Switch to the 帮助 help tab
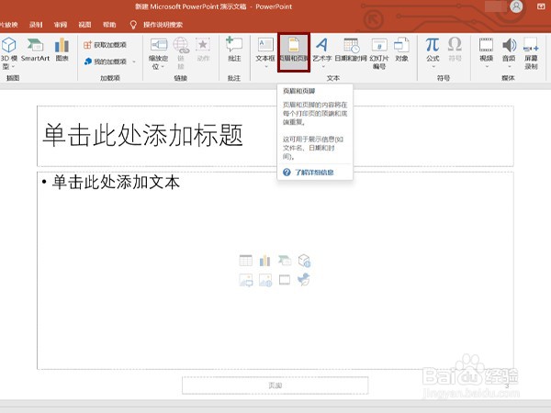The image size is (551, 413). click(x=109, y=25)
